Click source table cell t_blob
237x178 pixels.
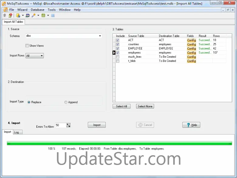pyautogui.click(x=132, y=61)
